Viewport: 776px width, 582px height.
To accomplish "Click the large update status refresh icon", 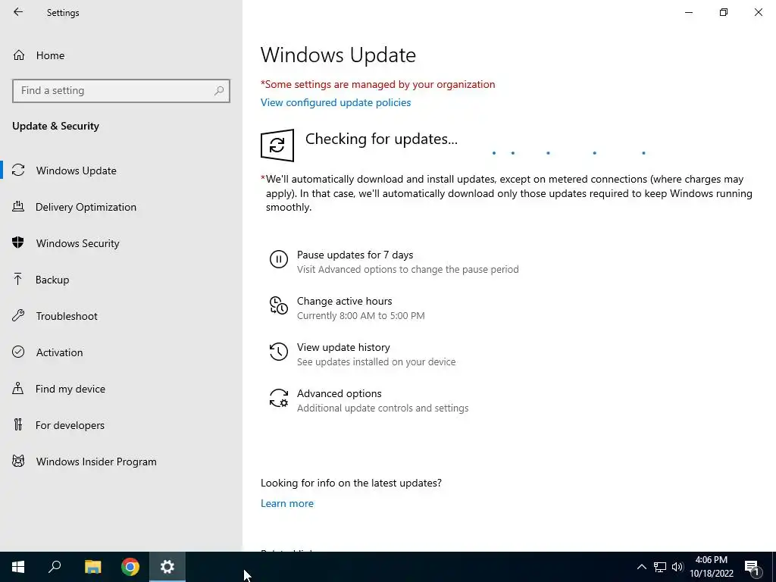I will pyautogui.click(x=277, y=145).
